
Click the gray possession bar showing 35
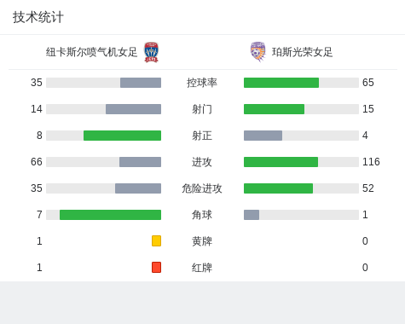click(x=141, y=83)
